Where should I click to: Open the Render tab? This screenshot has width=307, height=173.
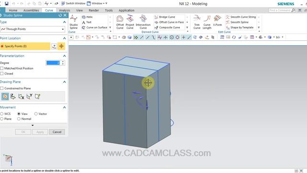[x=94, y=10]
